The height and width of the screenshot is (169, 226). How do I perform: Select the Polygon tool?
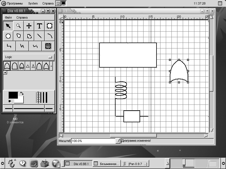18,36
